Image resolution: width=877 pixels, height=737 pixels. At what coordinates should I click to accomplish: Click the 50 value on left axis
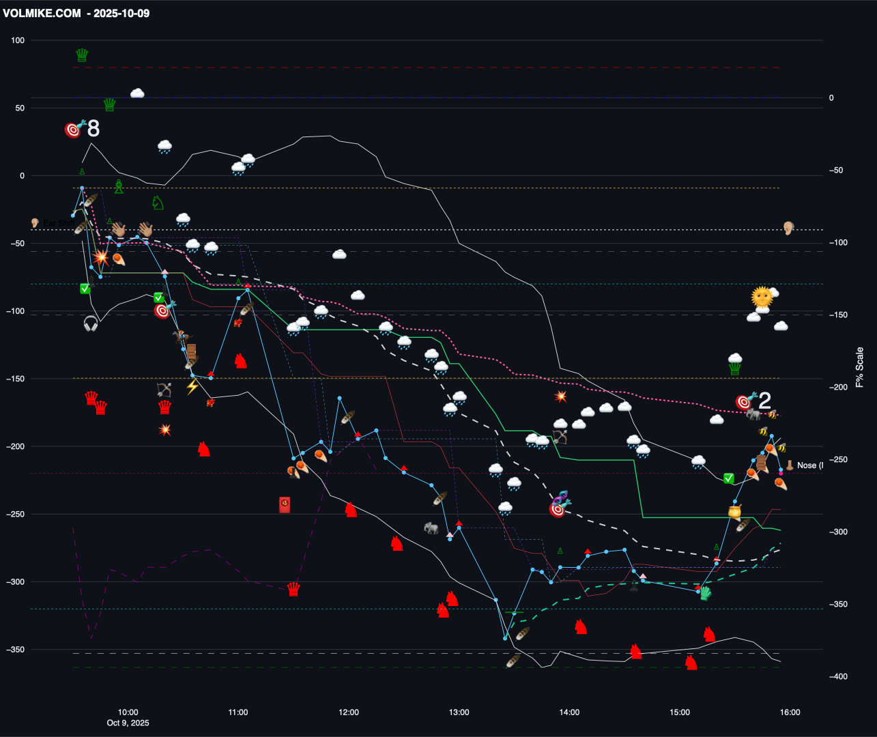20,108
